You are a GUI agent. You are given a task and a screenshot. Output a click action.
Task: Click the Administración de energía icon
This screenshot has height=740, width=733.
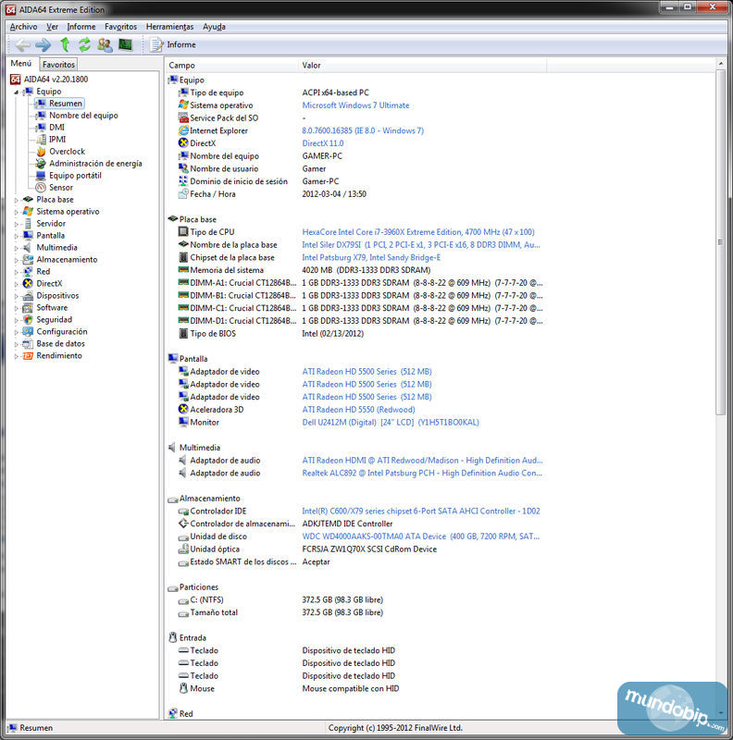click(41, 164)
